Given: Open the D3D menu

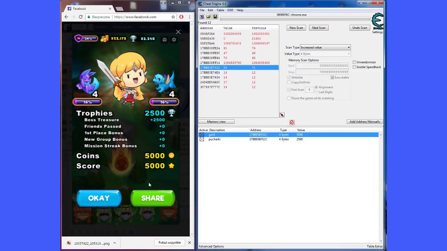Looking at the screenshot, I should pos(230,10).
